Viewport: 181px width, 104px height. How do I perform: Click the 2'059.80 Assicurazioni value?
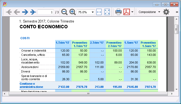pyautogui.click(x=64, y=67)
